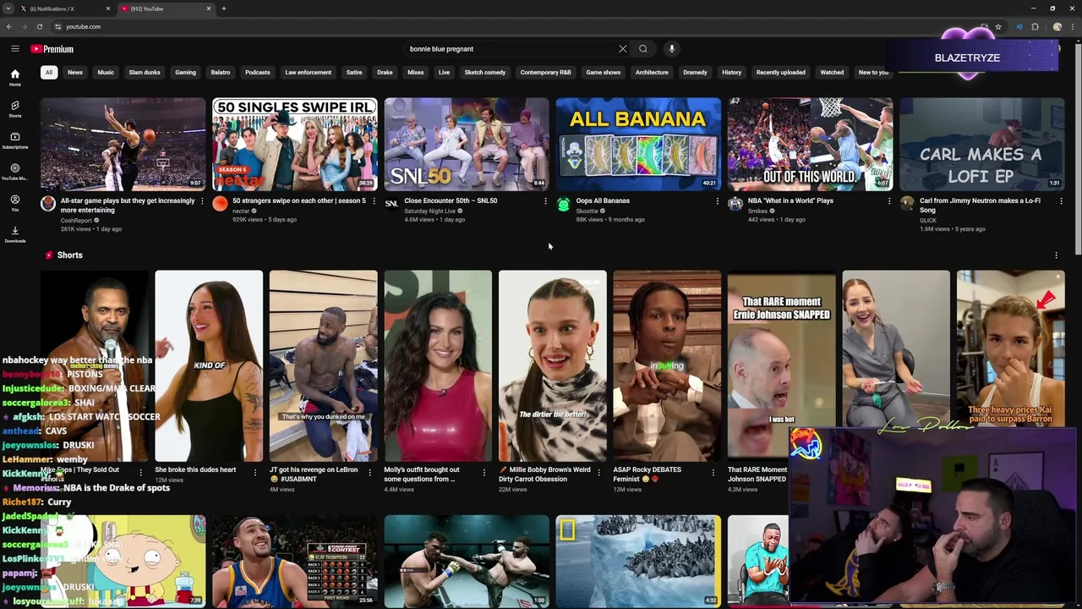Screen dimensions: 1082x609
Task: Open more options for All-star game plays video
Action: (202, 201)
